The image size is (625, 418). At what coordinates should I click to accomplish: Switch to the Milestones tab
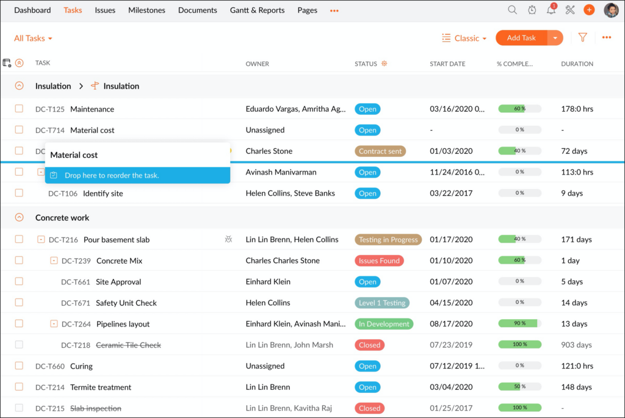pos(146,10)
